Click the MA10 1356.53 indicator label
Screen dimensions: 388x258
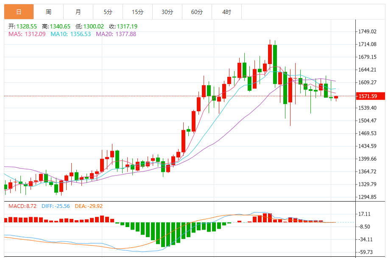(70, 34)
